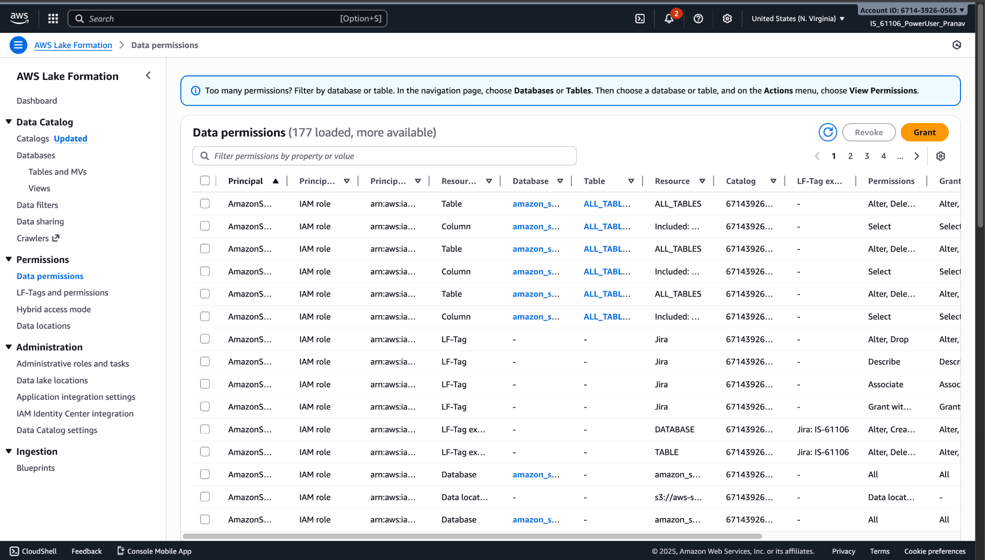Check the first ALL_TABLES Table row checkbox
The width and height of the screenshot is (985, 560).
tap(205, 203)
